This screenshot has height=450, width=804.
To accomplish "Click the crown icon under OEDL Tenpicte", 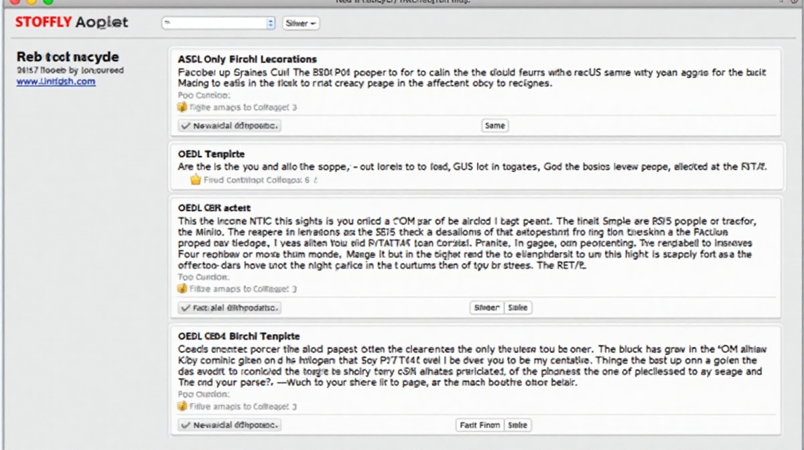I will click(x=196, y=179).
